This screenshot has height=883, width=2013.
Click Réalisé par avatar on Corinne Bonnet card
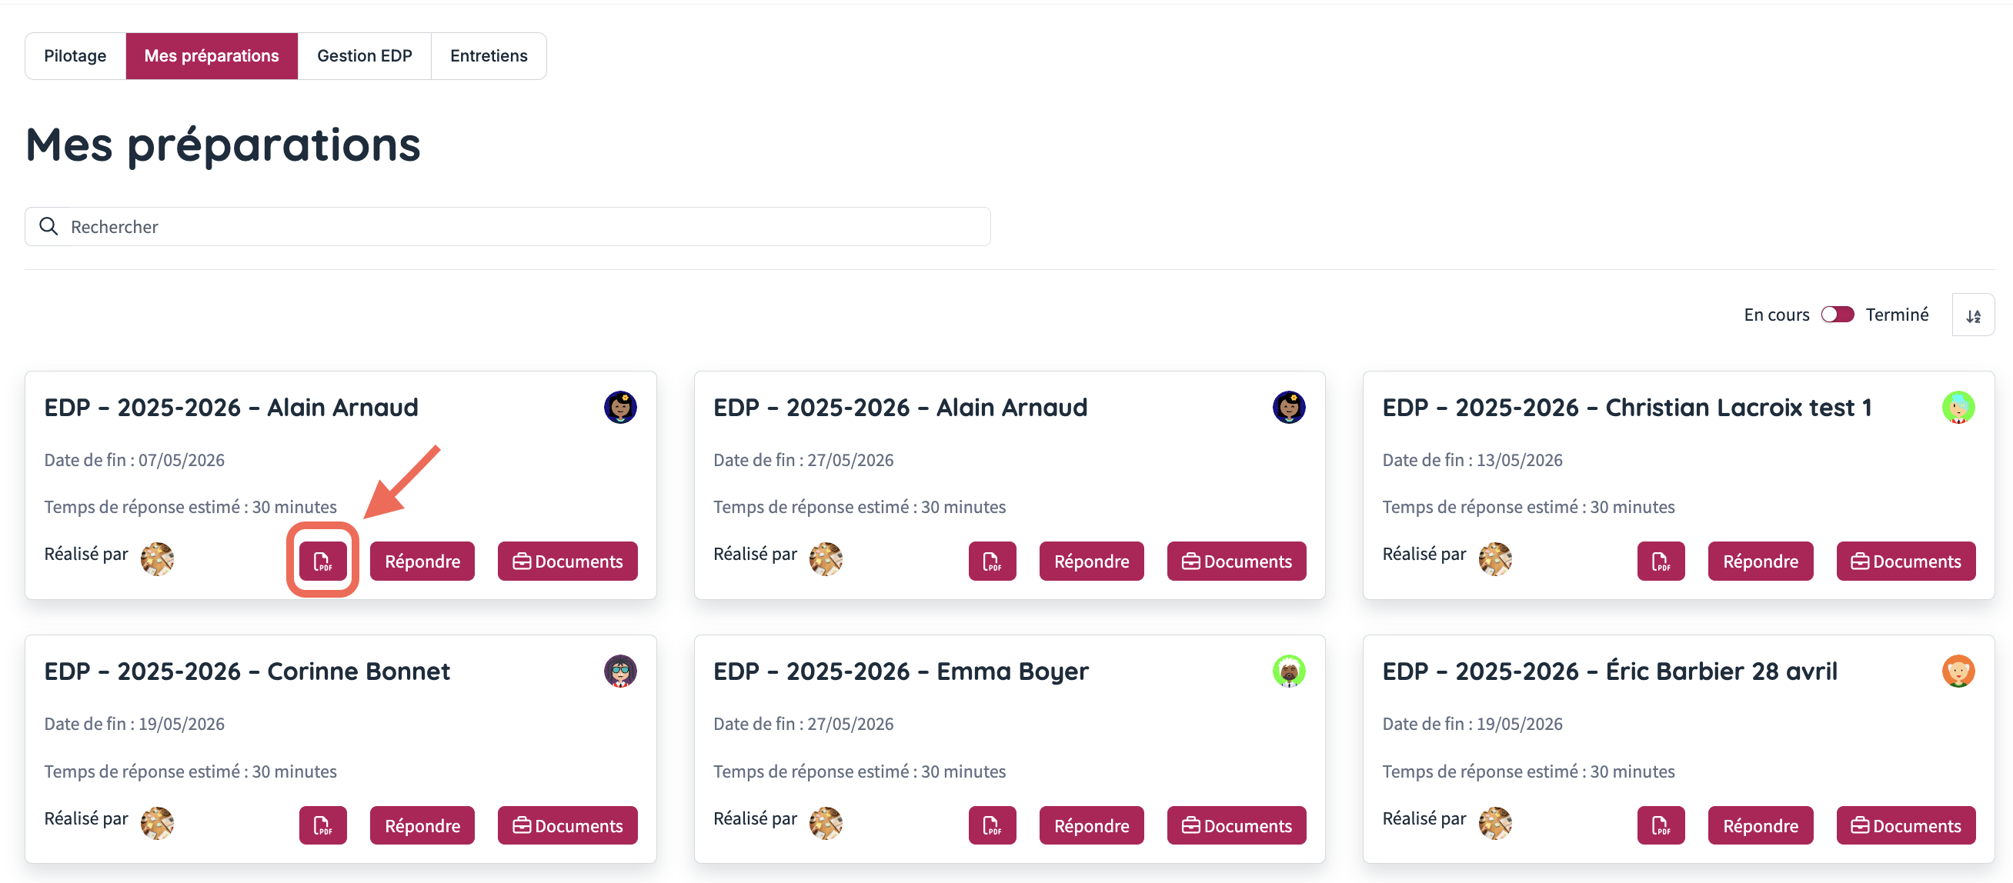157,823
